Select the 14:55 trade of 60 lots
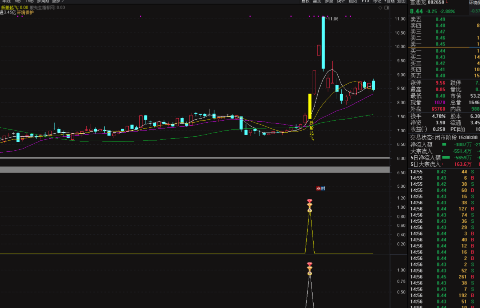Screen dimensions: 480x308 (445, 190)
